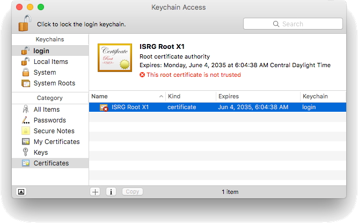Show the Passwords category
Image resolution: width=358 pixels, height=223 pixels.
[x=50, y=120]
